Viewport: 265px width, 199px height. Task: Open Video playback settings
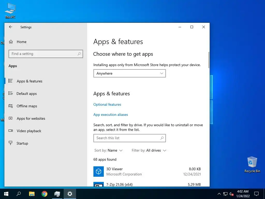(29, 131)
